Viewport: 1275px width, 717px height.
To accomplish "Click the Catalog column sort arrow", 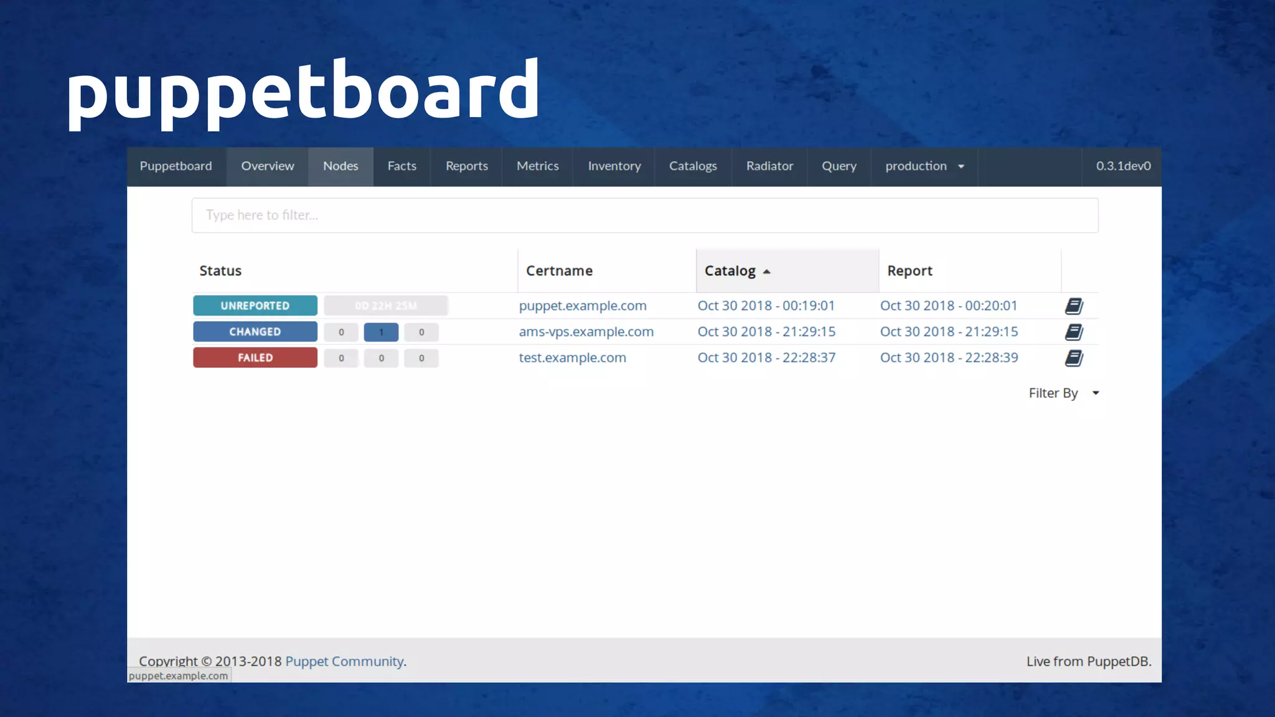I will pyautogui.click(x=767, y=271).
